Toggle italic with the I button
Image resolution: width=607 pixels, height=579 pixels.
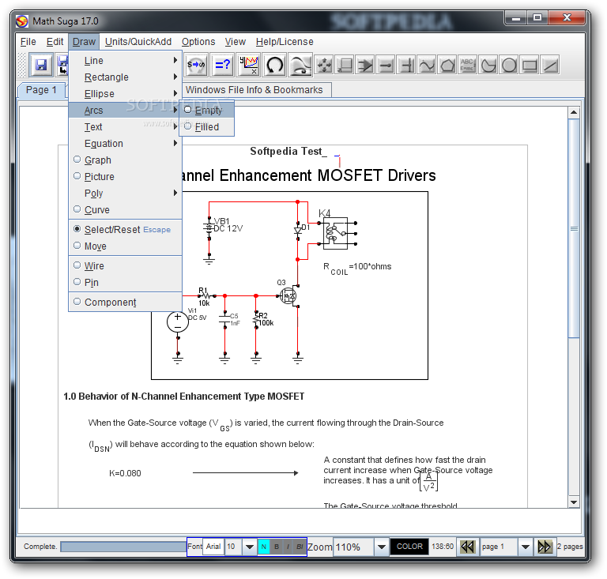(x=288, y=547)
